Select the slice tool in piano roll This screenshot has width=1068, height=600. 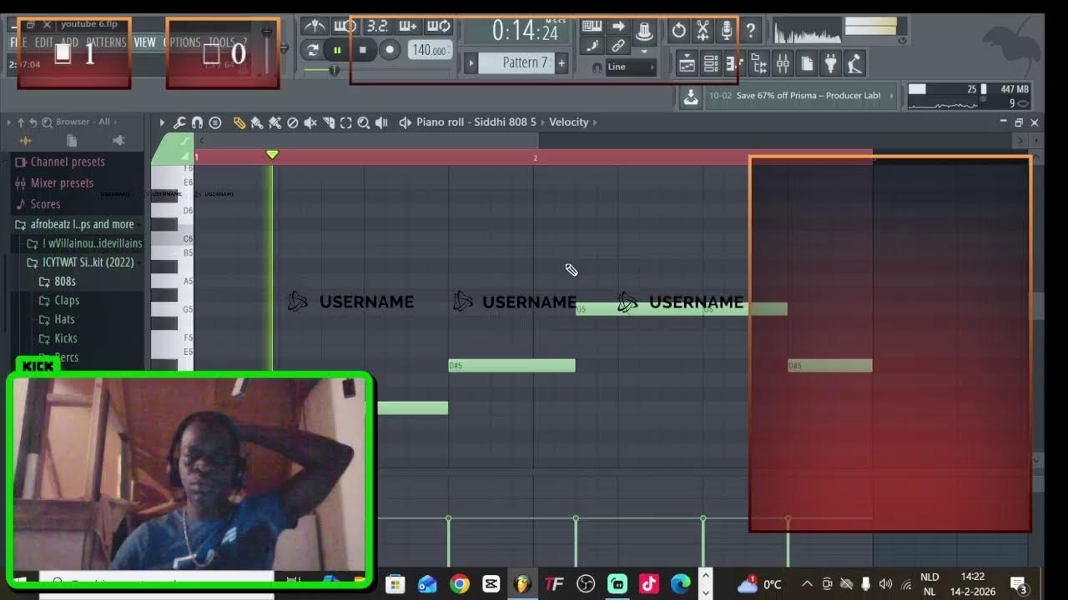coord(328,122)
